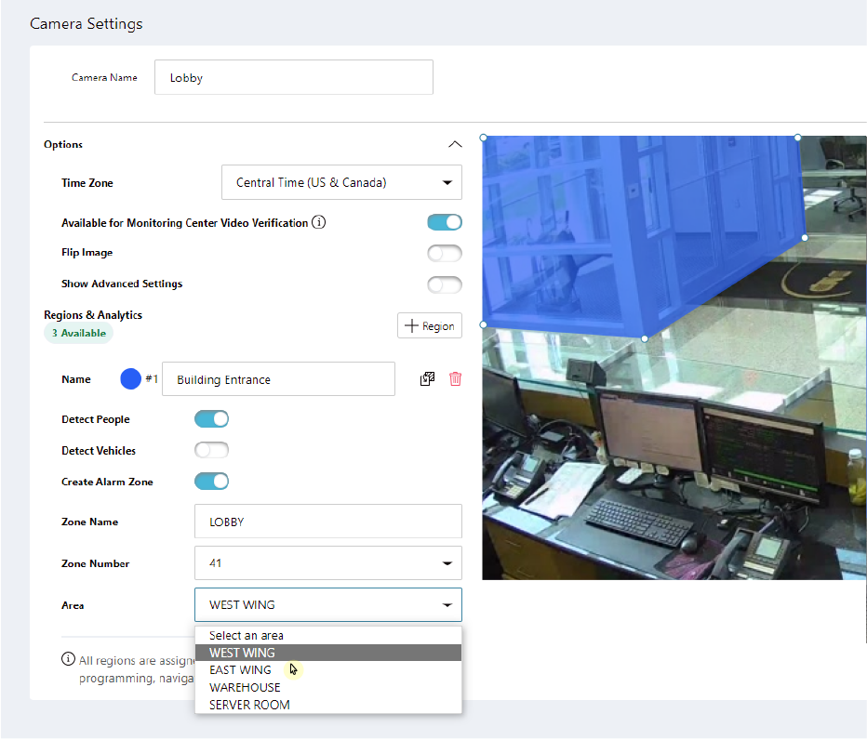The height and width of the screenshot is (740, 867).
Task: Open the Zone Number dropdown
Action: coord(327,563)
